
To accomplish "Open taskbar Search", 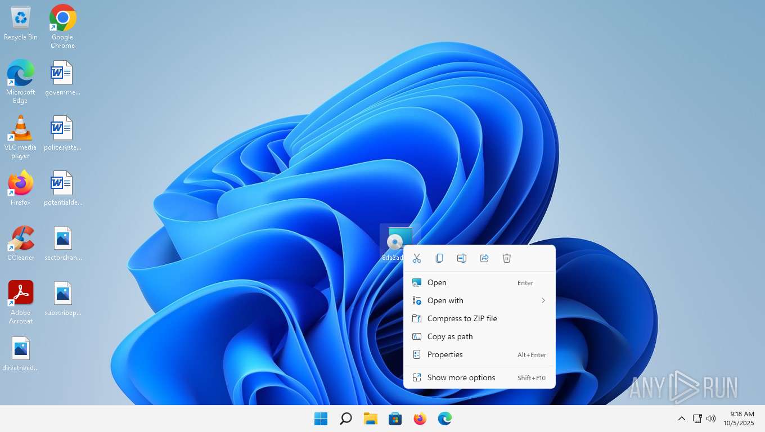I will pyautogui.click(x=346, y=418).
